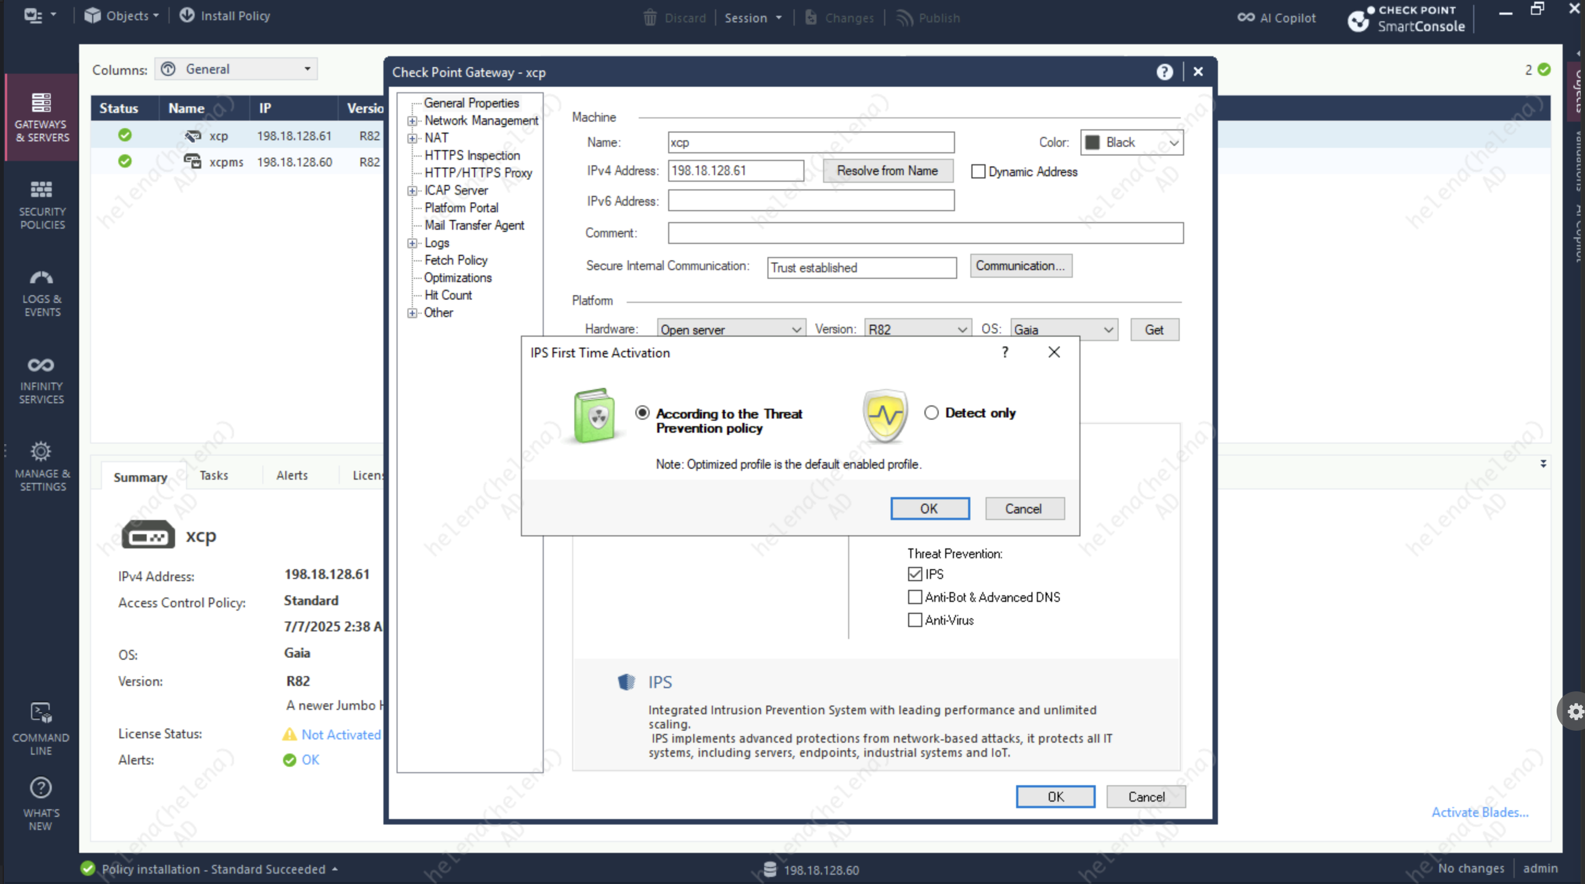Open the Black color selector
Screen dimensions: 1585x884
point(1132,142)
